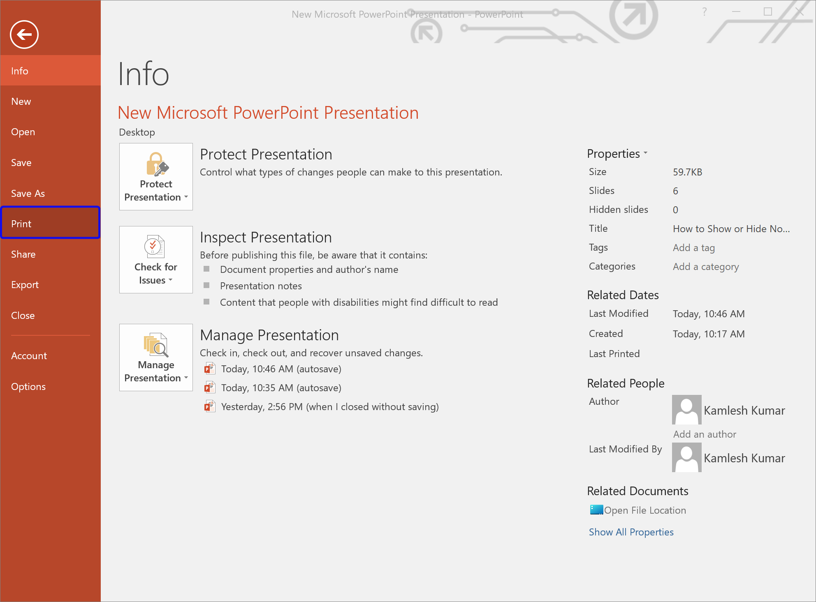Click the back arrow to exit Backstage
The width and height of the screenshot is (816, 602).
click(x=24, y=35)
